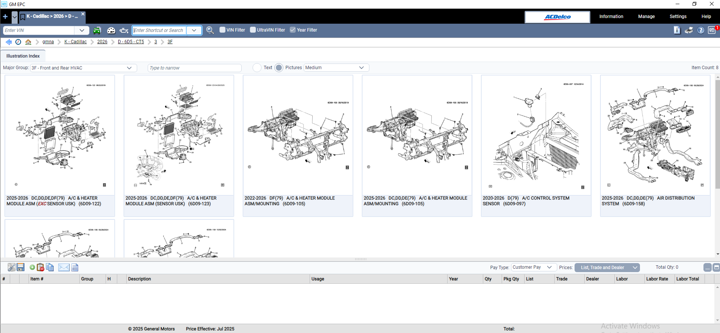The width and height of the screenshot is (720, 333).
Task: Select the Illustration Index tab
Action: click(x=23, y=56)
